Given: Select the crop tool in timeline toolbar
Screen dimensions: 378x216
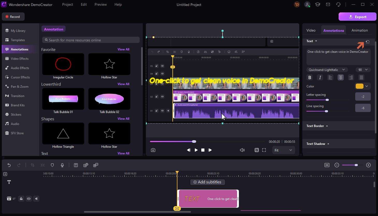Looking at the screenshot, I should pos(33,165).
